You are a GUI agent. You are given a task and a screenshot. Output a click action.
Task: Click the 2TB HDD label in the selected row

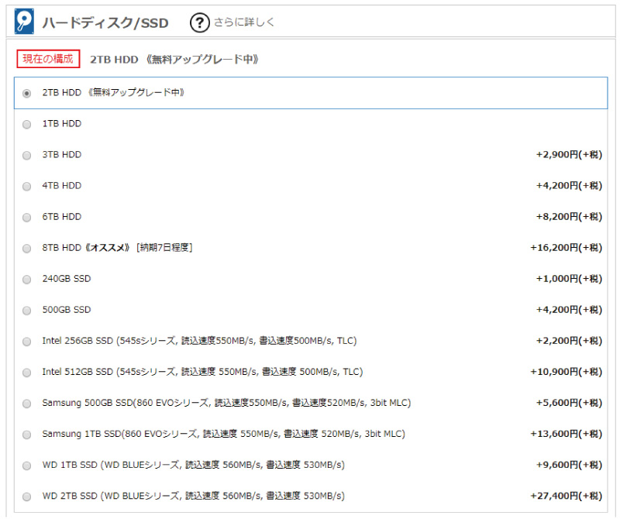click(113, 92)
